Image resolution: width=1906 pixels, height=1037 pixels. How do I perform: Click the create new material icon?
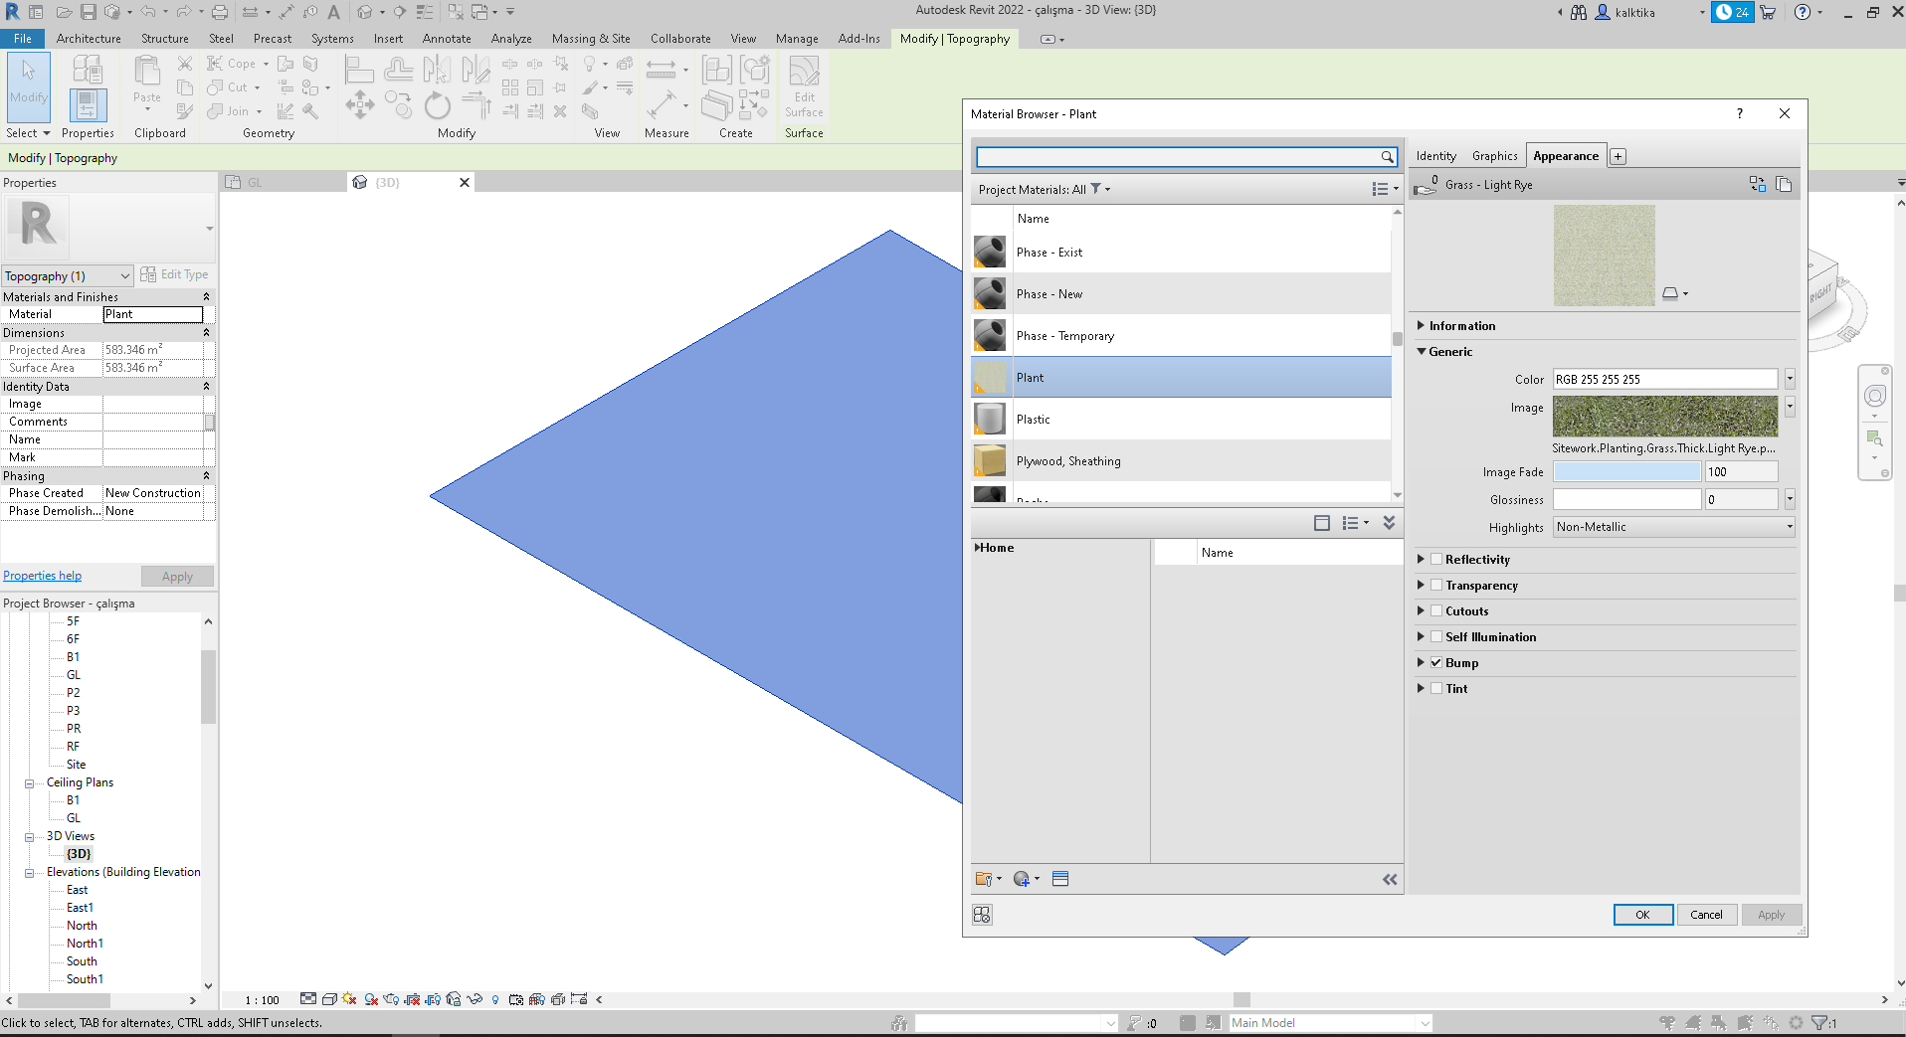(x=1026, y=879)
